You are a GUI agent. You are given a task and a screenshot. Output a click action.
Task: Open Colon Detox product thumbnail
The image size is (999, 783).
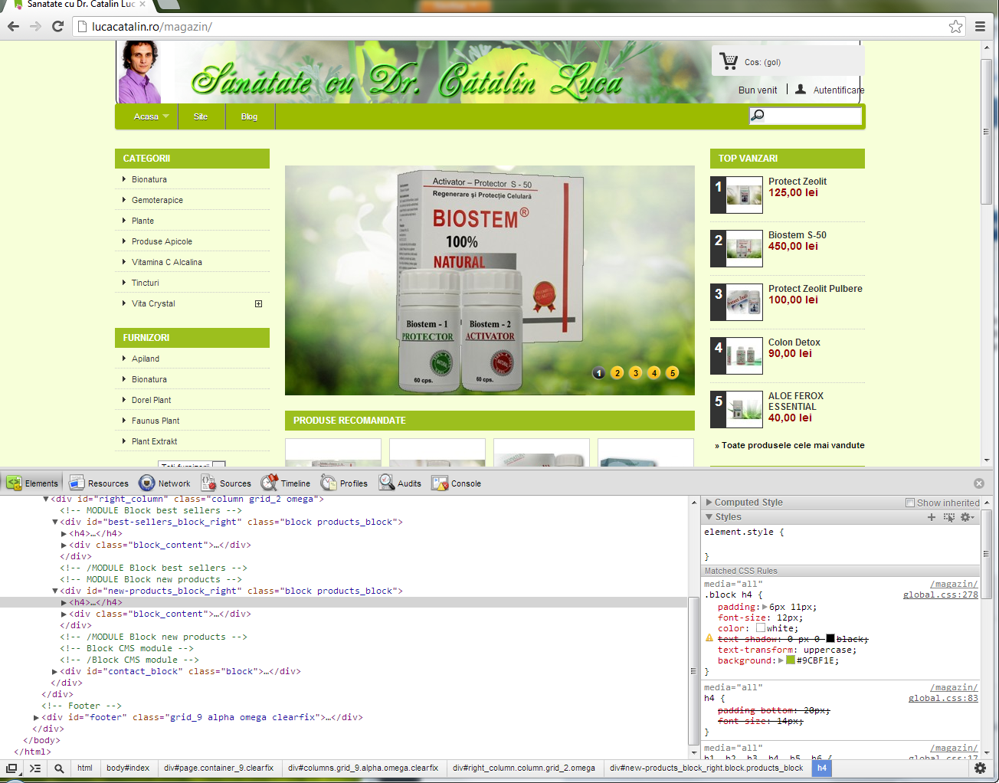[744, 356]
